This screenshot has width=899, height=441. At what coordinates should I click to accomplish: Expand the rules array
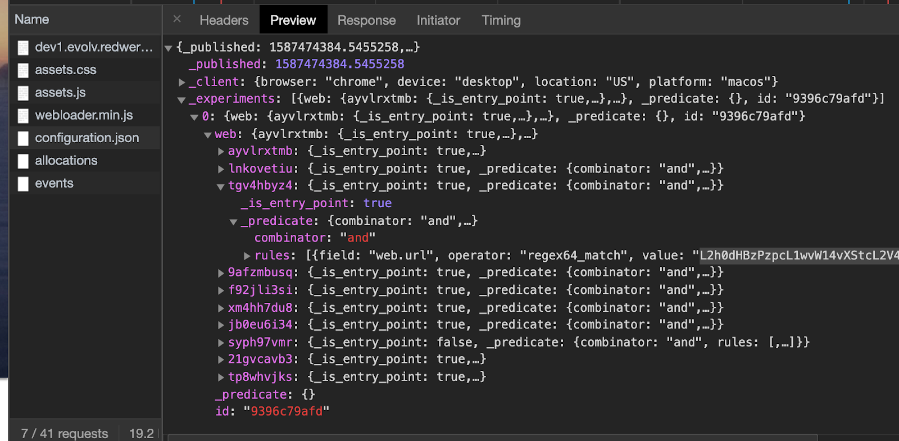247,256
